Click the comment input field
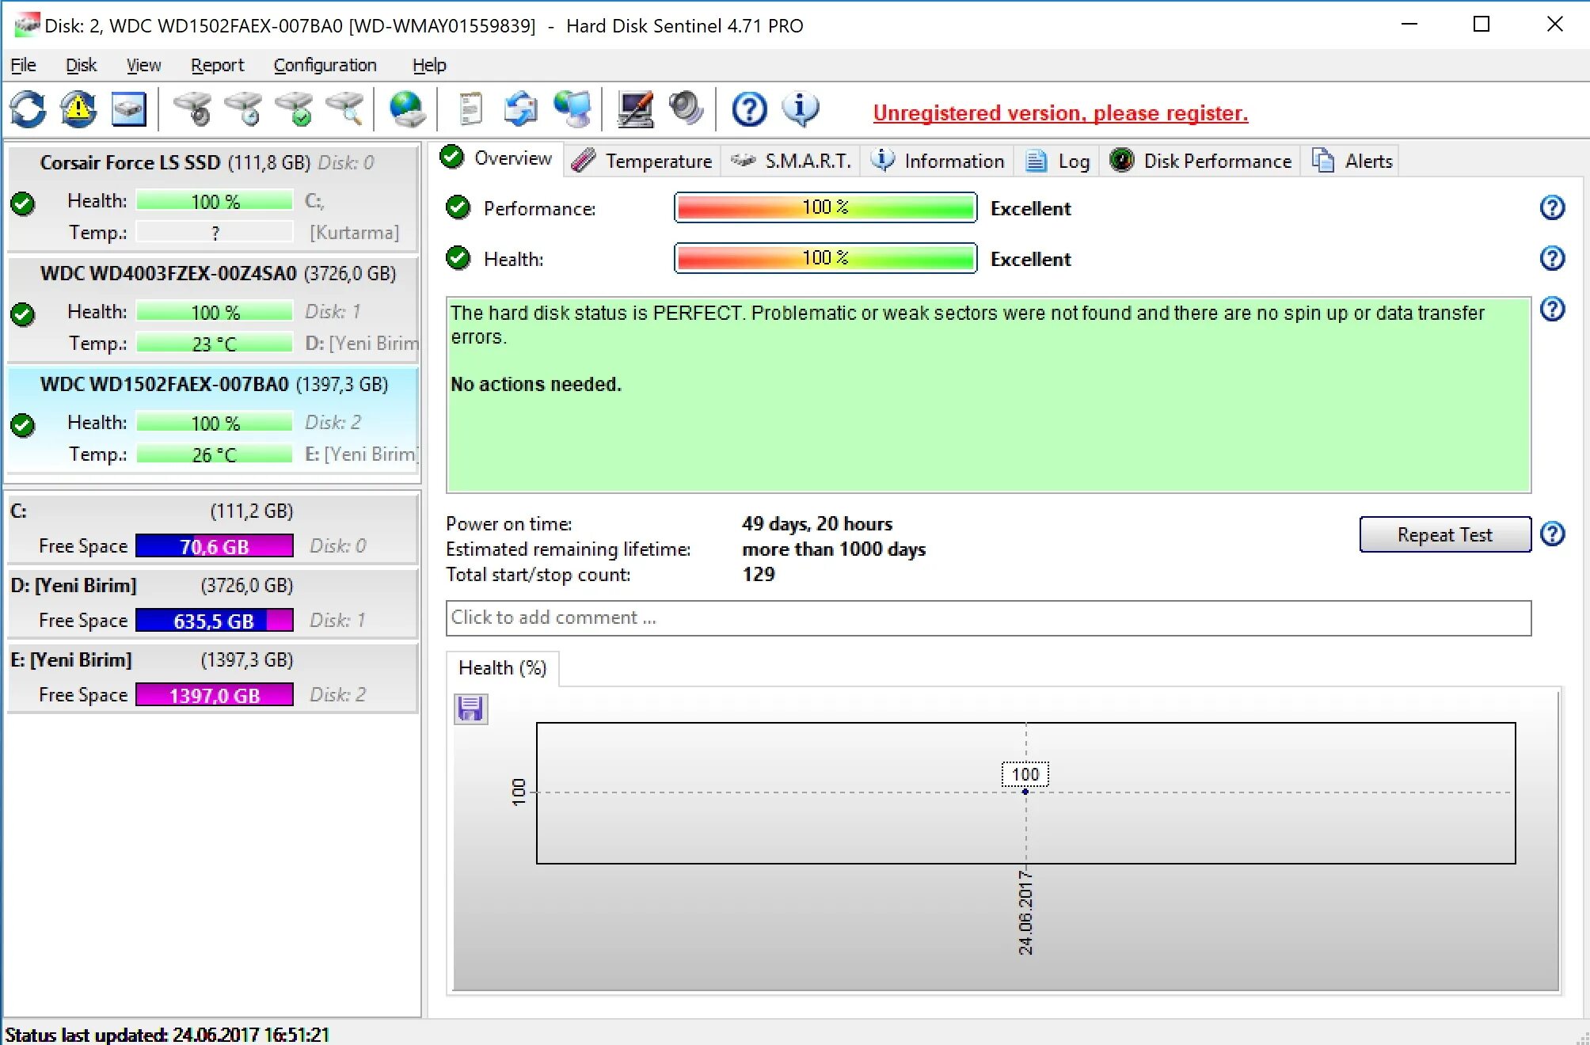1590x1045 pixels. click(987, 617)
